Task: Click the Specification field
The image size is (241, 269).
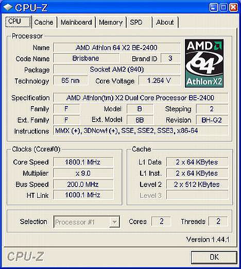Action: click(141, 98)
